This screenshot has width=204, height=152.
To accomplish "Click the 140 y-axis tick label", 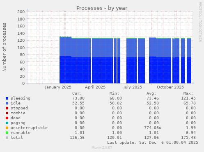I will pyautogui.click(x=21, y=33).
